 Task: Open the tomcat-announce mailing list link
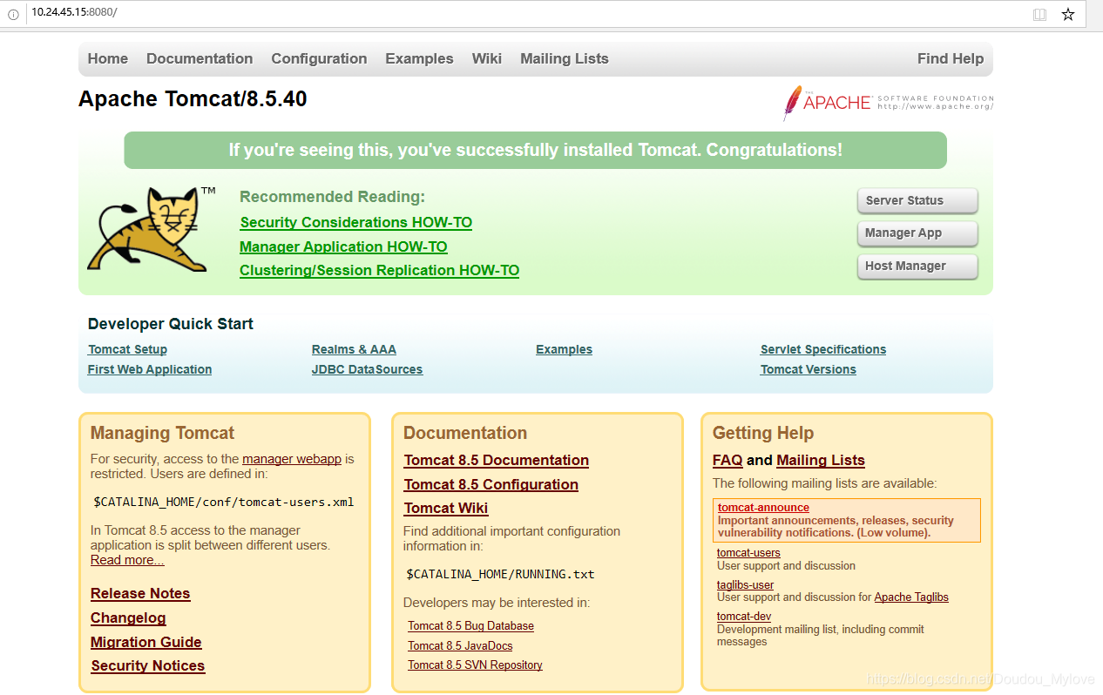click(x=762, y=507)
